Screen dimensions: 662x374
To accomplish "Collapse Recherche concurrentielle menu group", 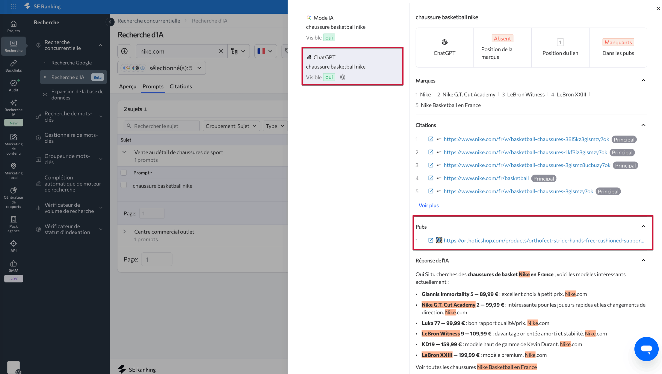I will tap(101, 45).
